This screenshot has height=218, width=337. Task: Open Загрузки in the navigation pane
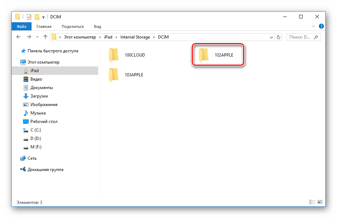pos(35,96)
